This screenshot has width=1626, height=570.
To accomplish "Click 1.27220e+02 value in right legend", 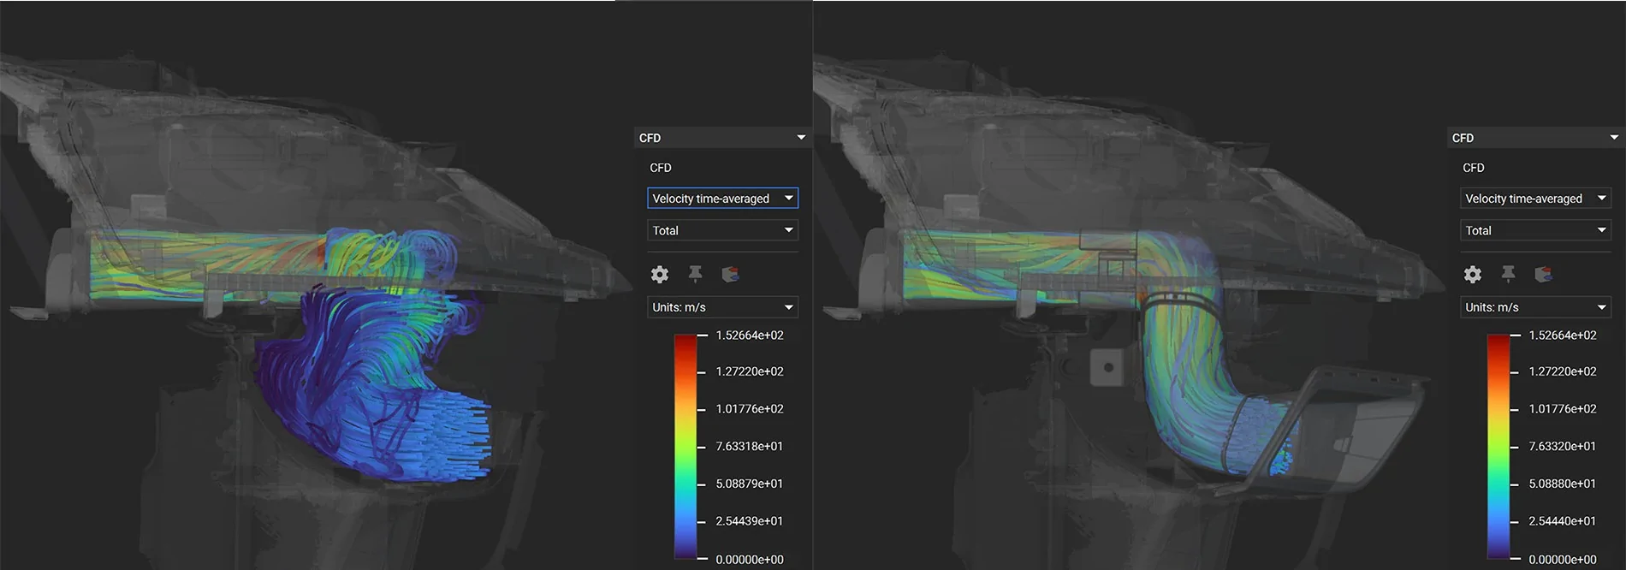I will coord(1563,371).
